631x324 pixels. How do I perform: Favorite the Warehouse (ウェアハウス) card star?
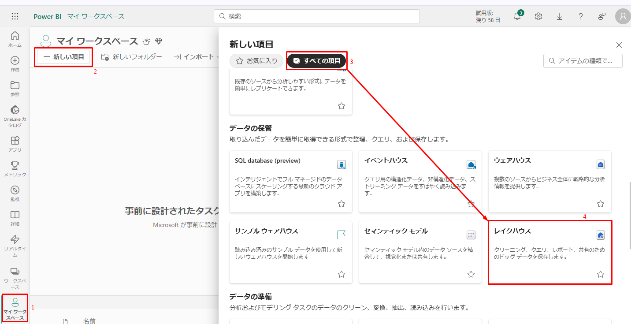pos(601,204)
